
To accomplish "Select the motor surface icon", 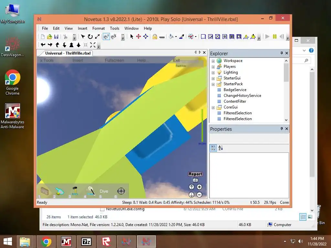I will tap(253, 37).
